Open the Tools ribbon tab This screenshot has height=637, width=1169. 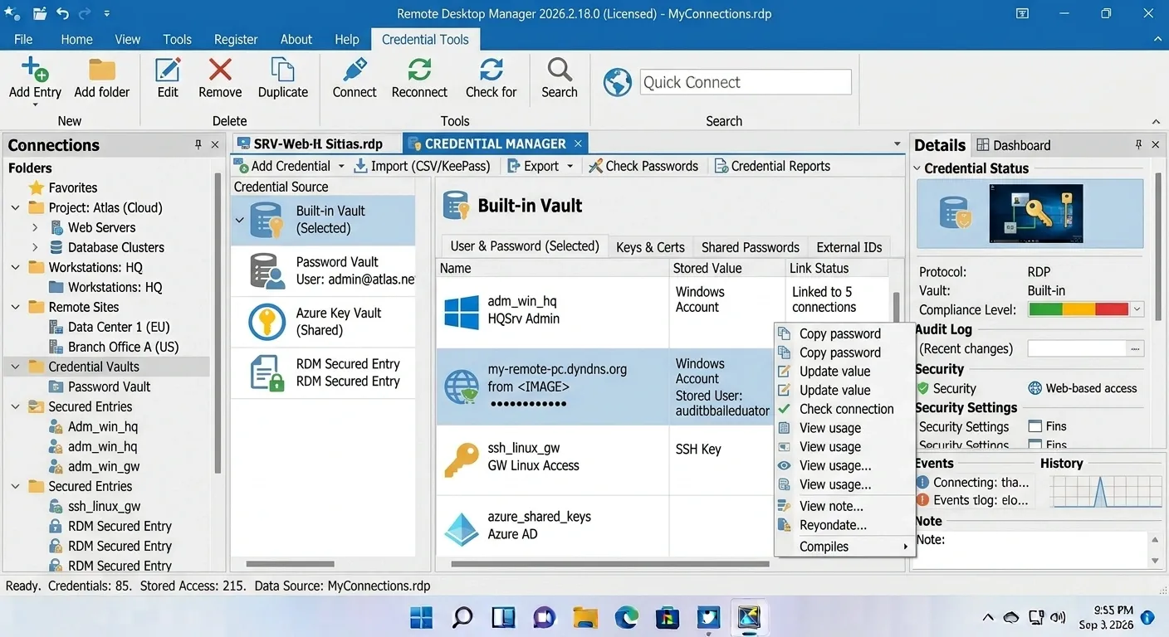[177, 39]
